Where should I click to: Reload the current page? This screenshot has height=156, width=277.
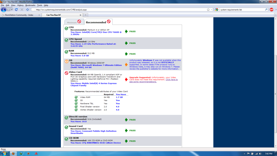coord(16,10)
